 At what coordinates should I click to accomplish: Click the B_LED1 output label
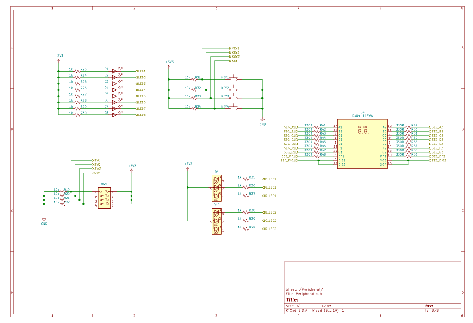(x=270, y=179)
